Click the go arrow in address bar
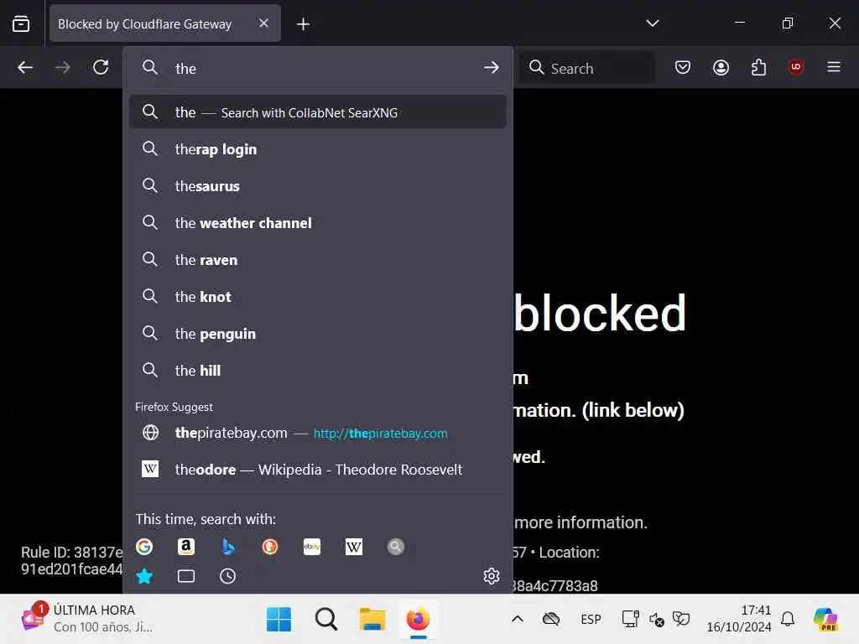 pyautogui.click(x=492, y=67)
